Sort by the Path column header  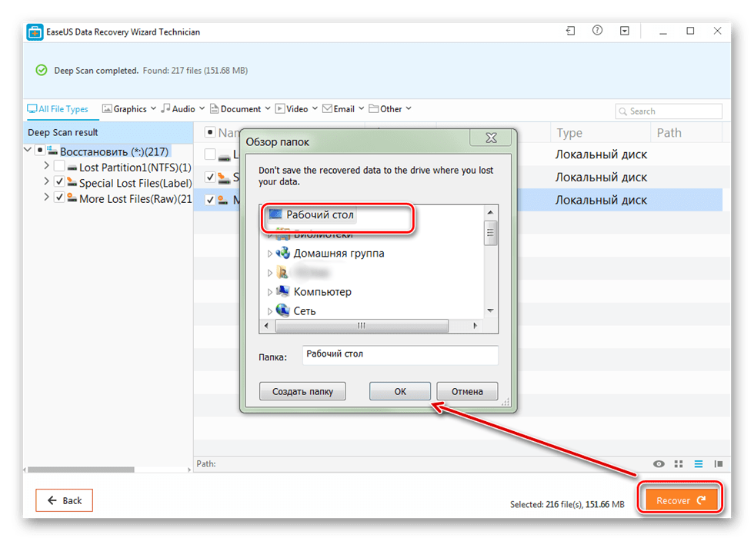coord(669,133)
